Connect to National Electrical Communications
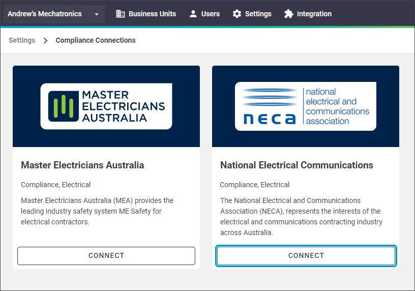Viewport: 415px width, 291px height. tap(306, 256)
